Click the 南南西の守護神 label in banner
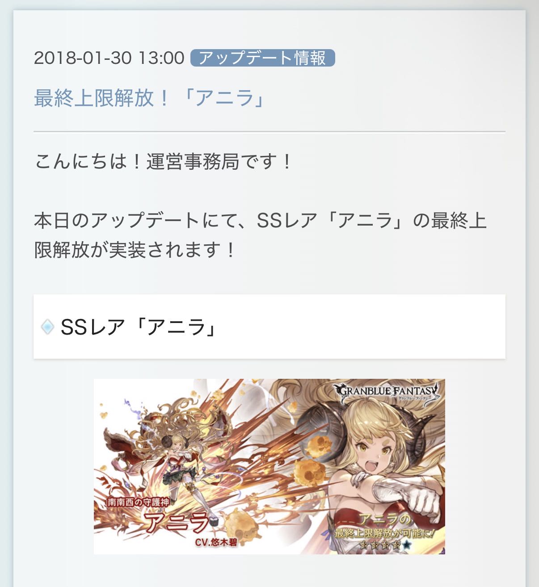The width and height of the screenshot is (539, 587). (x=139, y=503)
